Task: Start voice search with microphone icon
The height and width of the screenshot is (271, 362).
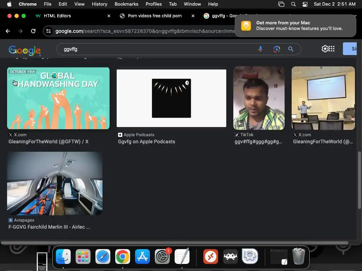Action: click(x=261, y=49)
